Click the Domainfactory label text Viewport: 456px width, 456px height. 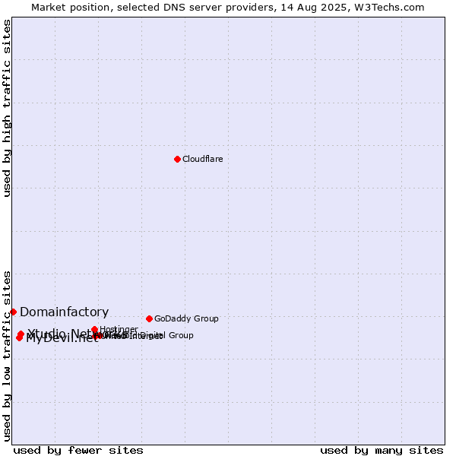65,312
